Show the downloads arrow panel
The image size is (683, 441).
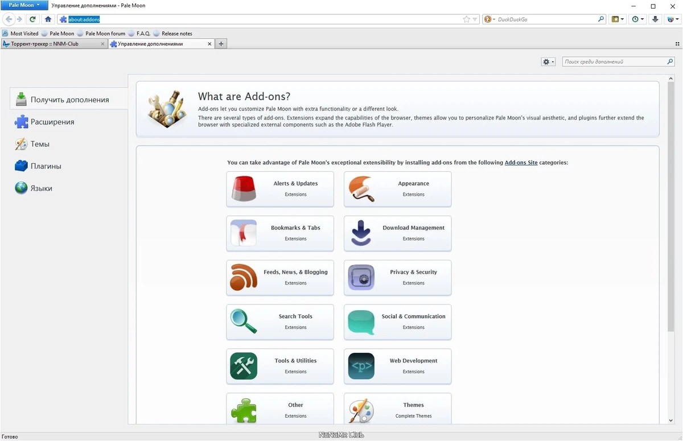(655, 19)
